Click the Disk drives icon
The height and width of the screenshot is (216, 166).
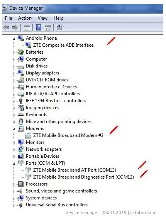pyautogui.click(x=21, y=67)
